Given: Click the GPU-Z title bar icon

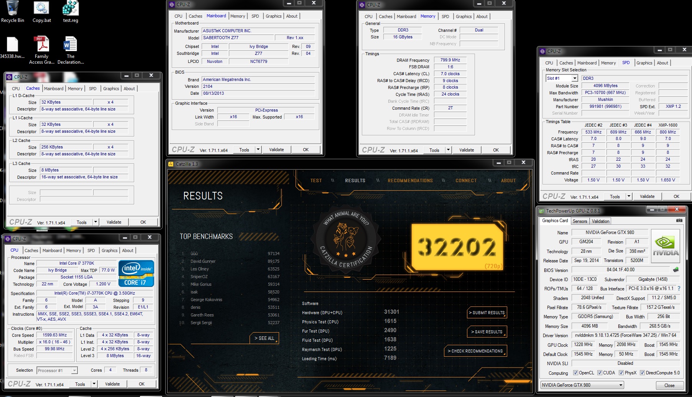Looking at the screenshot, I should [541, 211].
